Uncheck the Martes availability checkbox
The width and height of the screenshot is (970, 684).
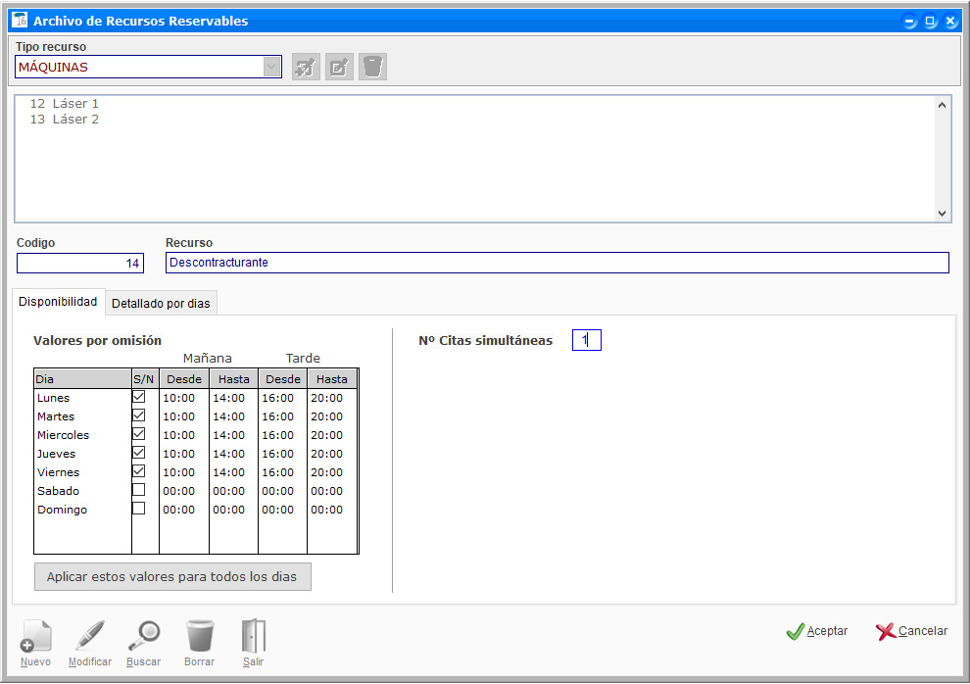[x=138, y=415]
